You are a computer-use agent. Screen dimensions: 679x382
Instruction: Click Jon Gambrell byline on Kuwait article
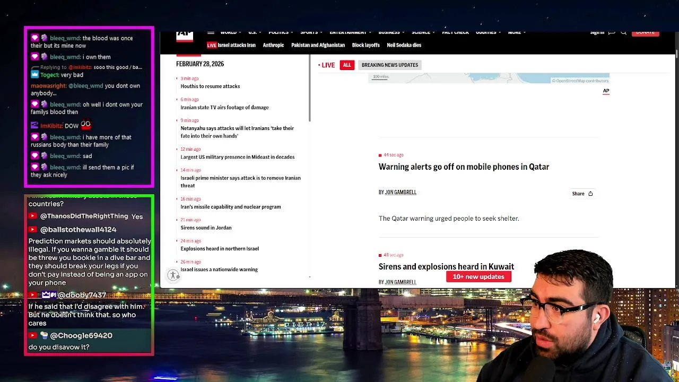point(401,282)
